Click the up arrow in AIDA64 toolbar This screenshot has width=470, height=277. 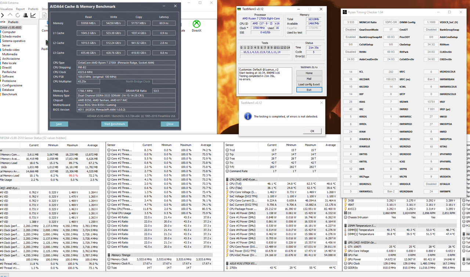[10, 15]
